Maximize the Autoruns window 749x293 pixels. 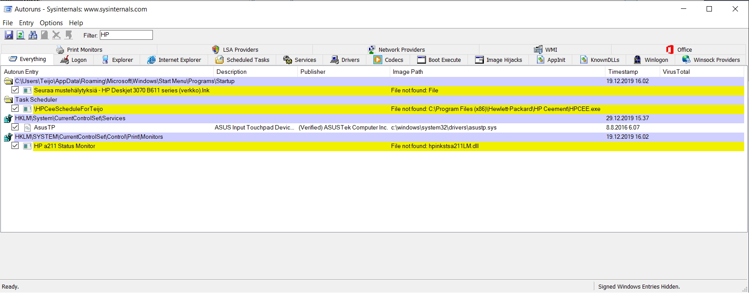pyautogui.click(x=709, y=9)
